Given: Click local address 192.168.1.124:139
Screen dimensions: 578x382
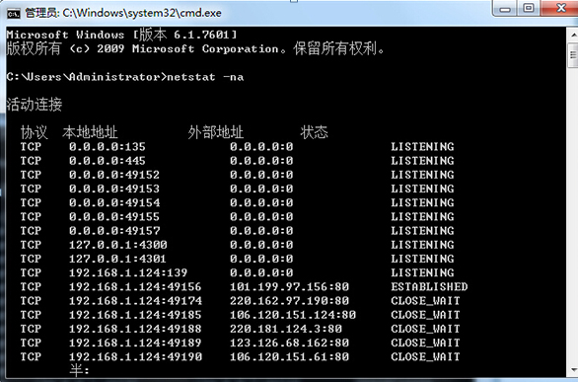Looking at the screenshot, I should coord(128,272).
